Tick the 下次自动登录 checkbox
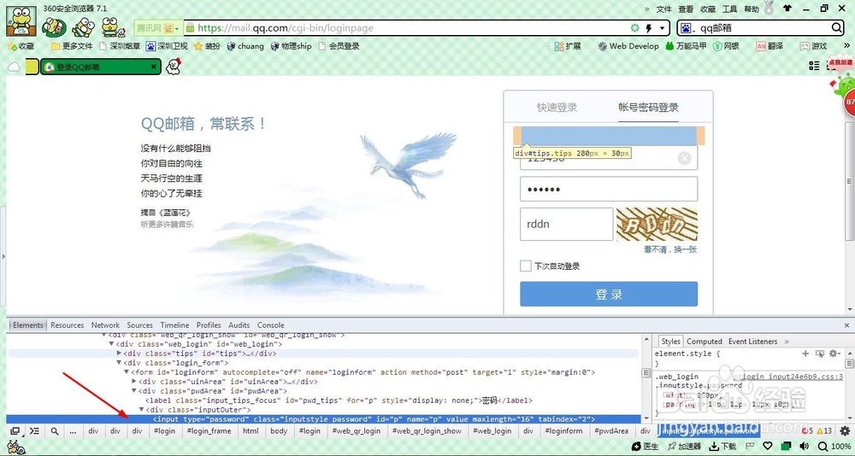 [525, 266]
